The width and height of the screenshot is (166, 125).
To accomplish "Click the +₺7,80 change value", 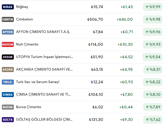I will tap(126, 95).
